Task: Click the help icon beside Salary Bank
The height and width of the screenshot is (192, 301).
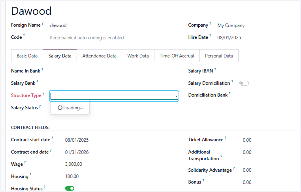Action: (x=37, y=81)
